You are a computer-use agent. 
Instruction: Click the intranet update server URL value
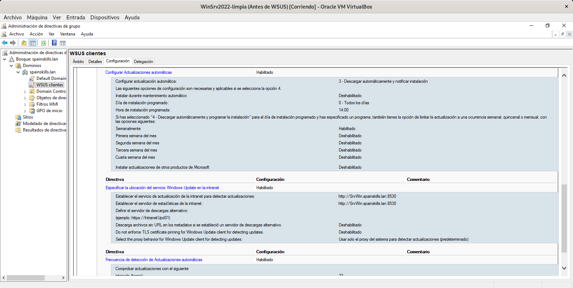(x=367, y=196)
